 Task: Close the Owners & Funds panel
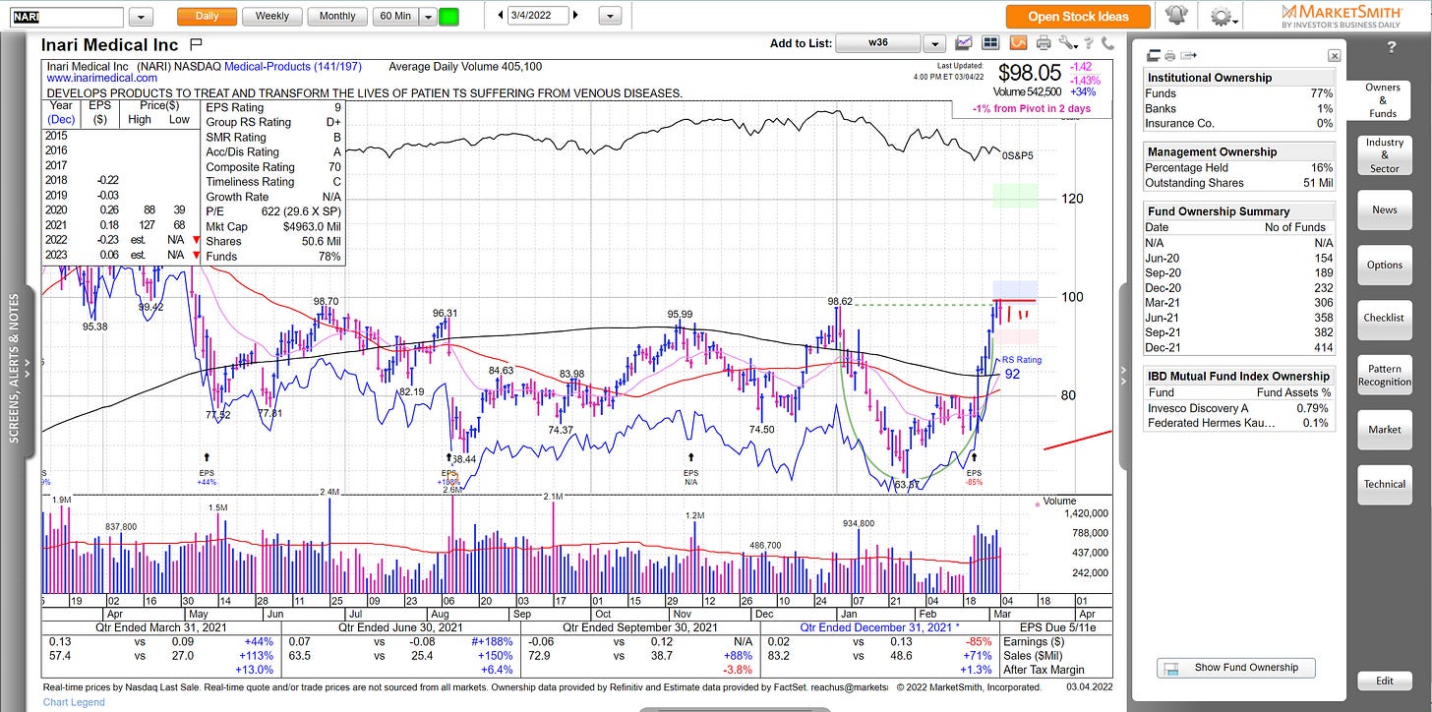1334,56
